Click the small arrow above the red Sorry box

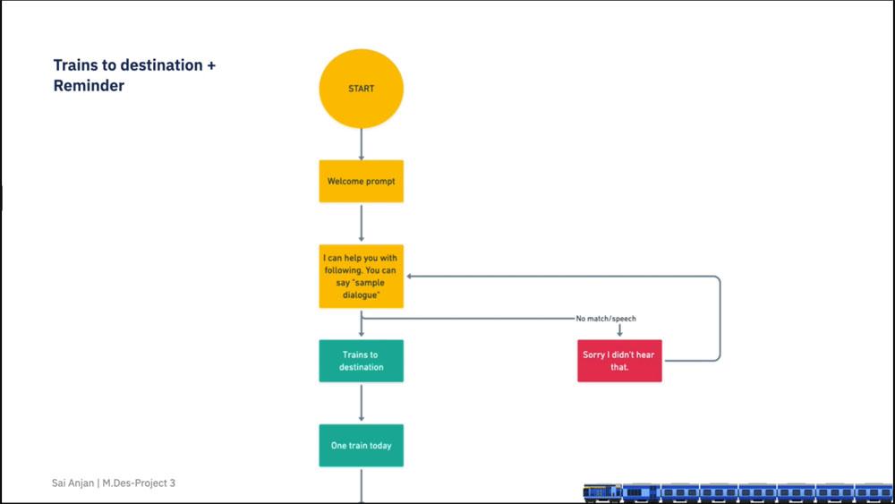(x=619, y=330)
